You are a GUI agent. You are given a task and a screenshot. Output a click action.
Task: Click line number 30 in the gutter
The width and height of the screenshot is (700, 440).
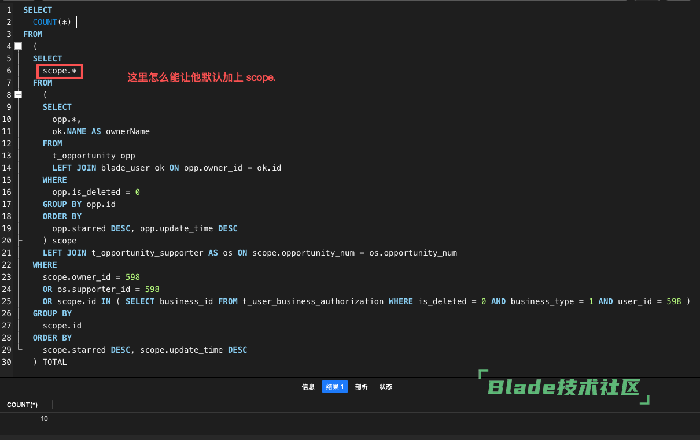tap(6, 362)
